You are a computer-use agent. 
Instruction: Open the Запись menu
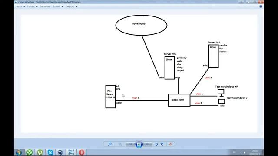(x=58, y=6)
